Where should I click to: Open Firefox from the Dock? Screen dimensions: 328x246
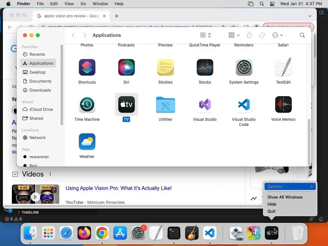[x=84, y=233]
